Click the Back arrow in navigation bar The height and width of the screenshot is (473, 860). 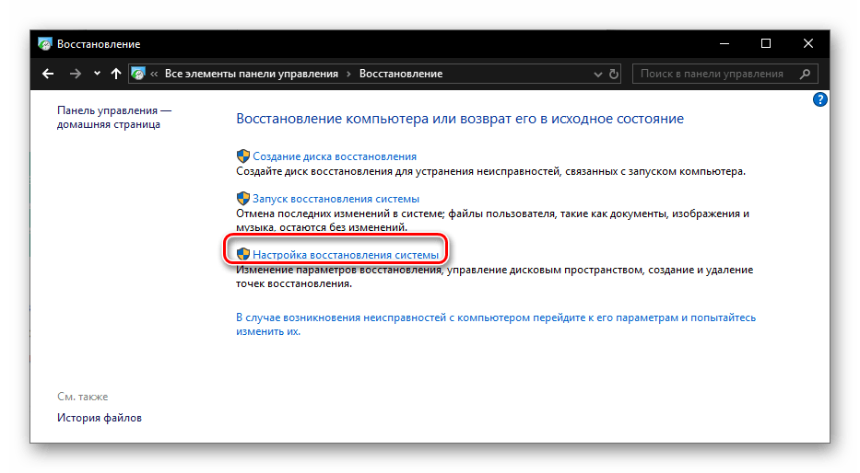coord(49,74)
